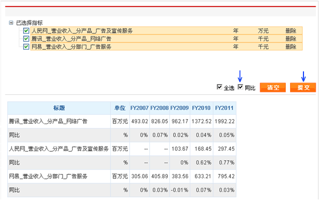Click the 年 frequency of the 网易 indicator row
This screenshot has width=319, height=200.
point(236,47)
